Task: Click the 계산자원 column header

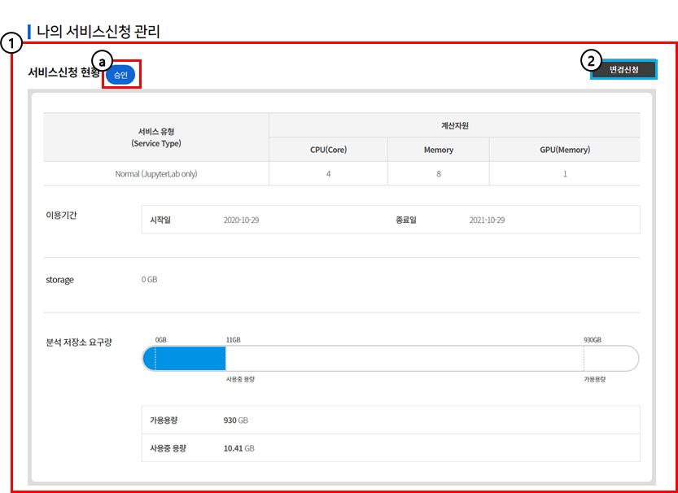Action: coord(454,125)
